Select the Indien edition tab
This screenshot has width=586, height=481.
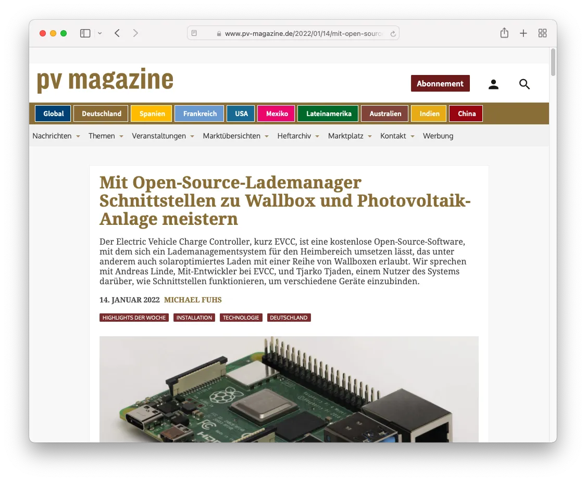(429, 113)
